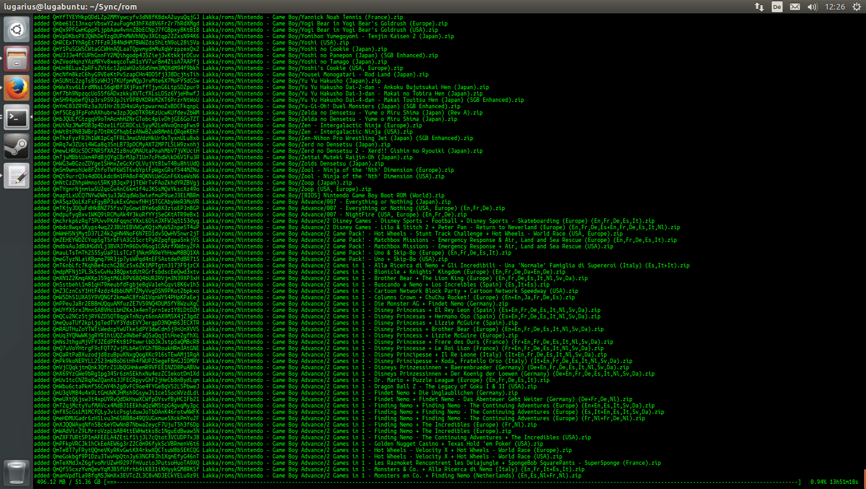Open the network indicator menu
Screen dimensions: 866x489
pyautogui.click(x=759, y=6)
